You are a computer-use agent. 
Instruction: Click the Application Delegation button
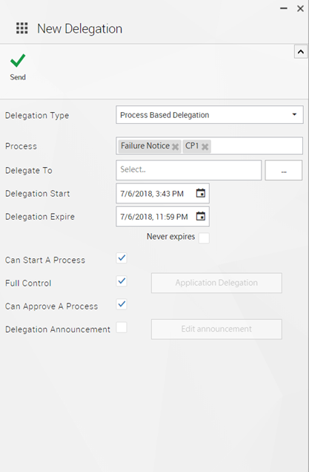[x=216, y=283]
